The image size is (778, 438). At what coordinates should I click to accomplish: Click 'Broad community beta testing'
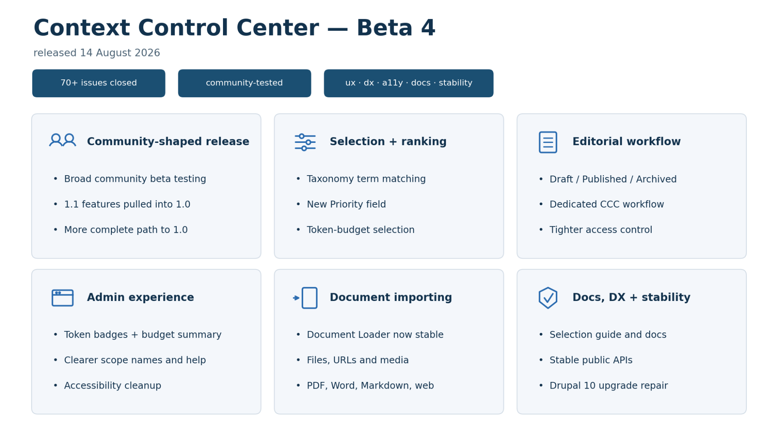click(135, 179)
